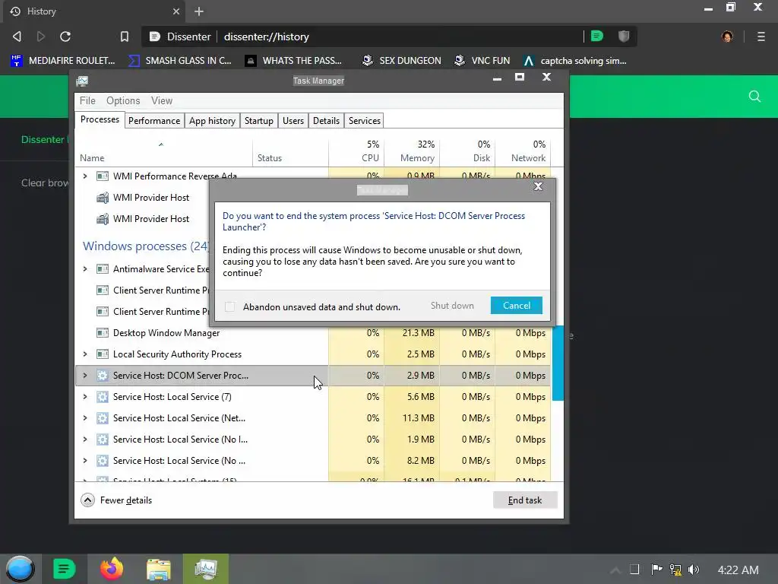The height and width of the screenshot is (584, 778).
Task: Open the VNC FUN bookmark
Action: (x=482, y=61)
